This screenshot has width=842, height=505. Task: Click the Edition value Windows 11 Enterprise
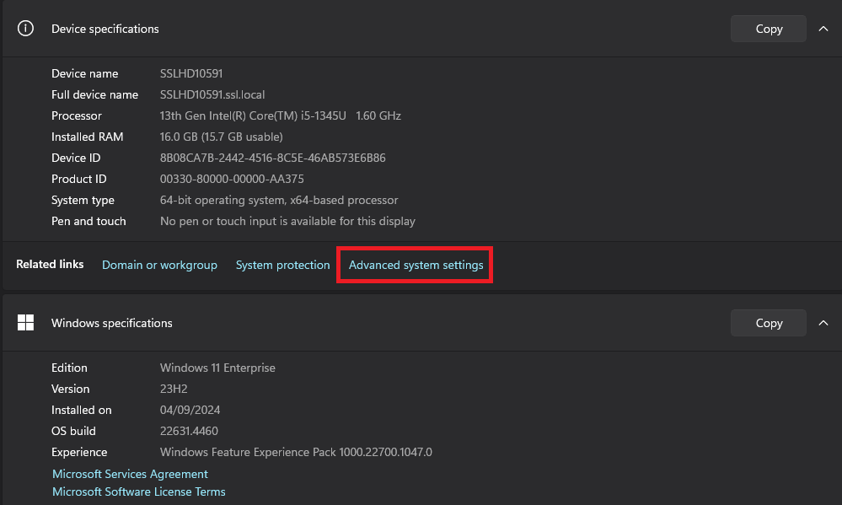pos(217,368)
